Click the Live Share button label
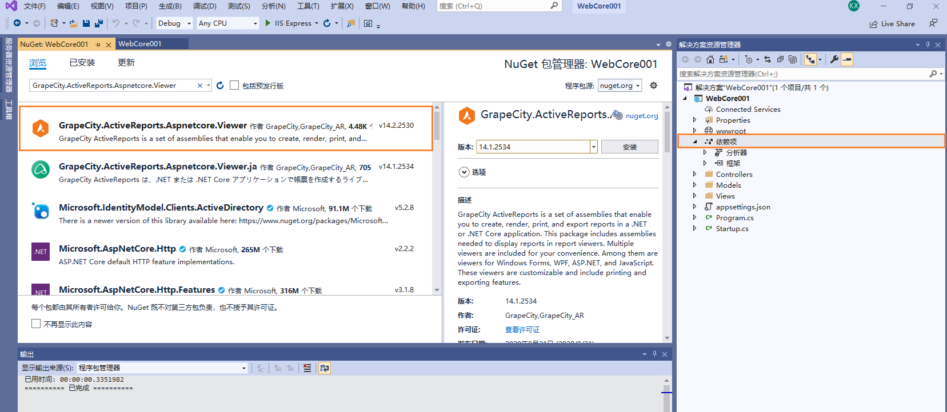947x412 pixels. 898,24
